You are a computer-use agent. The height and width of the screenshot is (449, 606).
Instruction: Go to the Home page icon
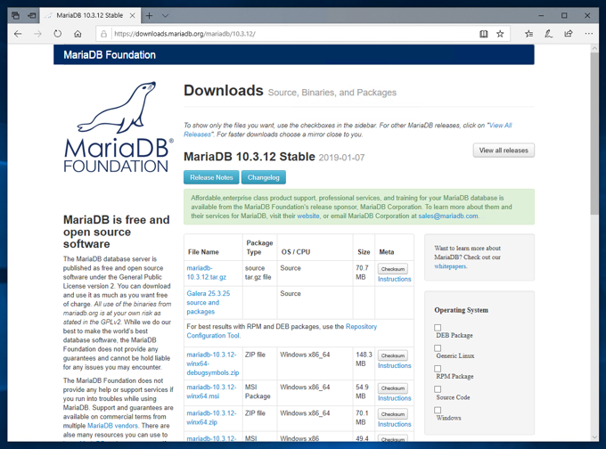(78, 34)
